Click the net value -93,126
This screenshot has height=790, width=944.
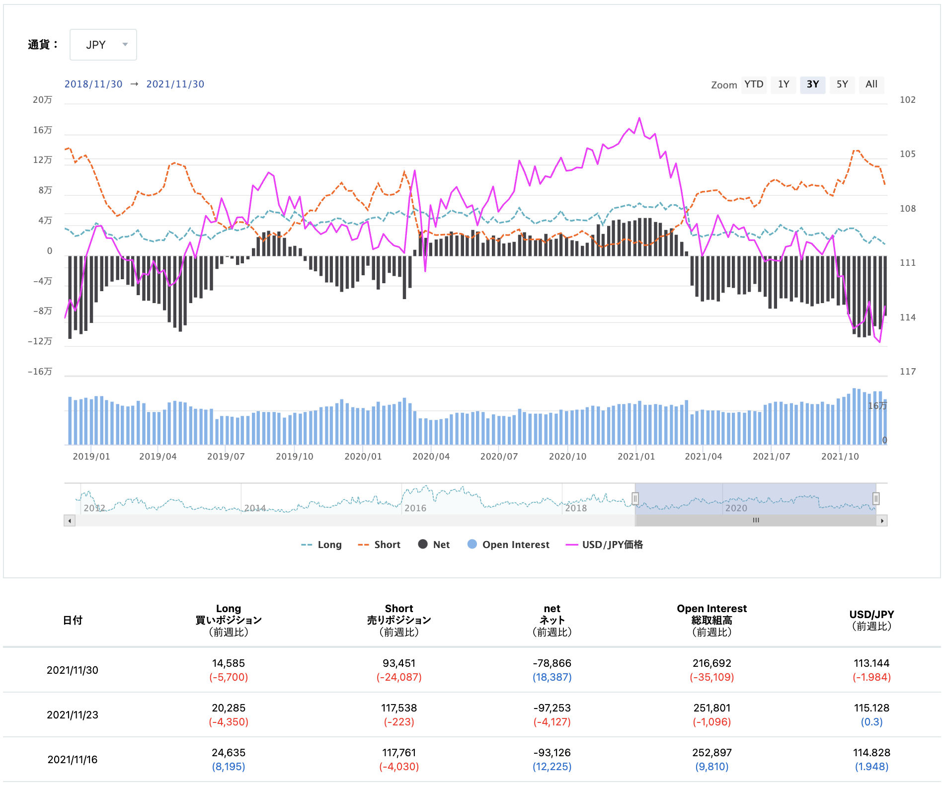(x=552, y=753)
